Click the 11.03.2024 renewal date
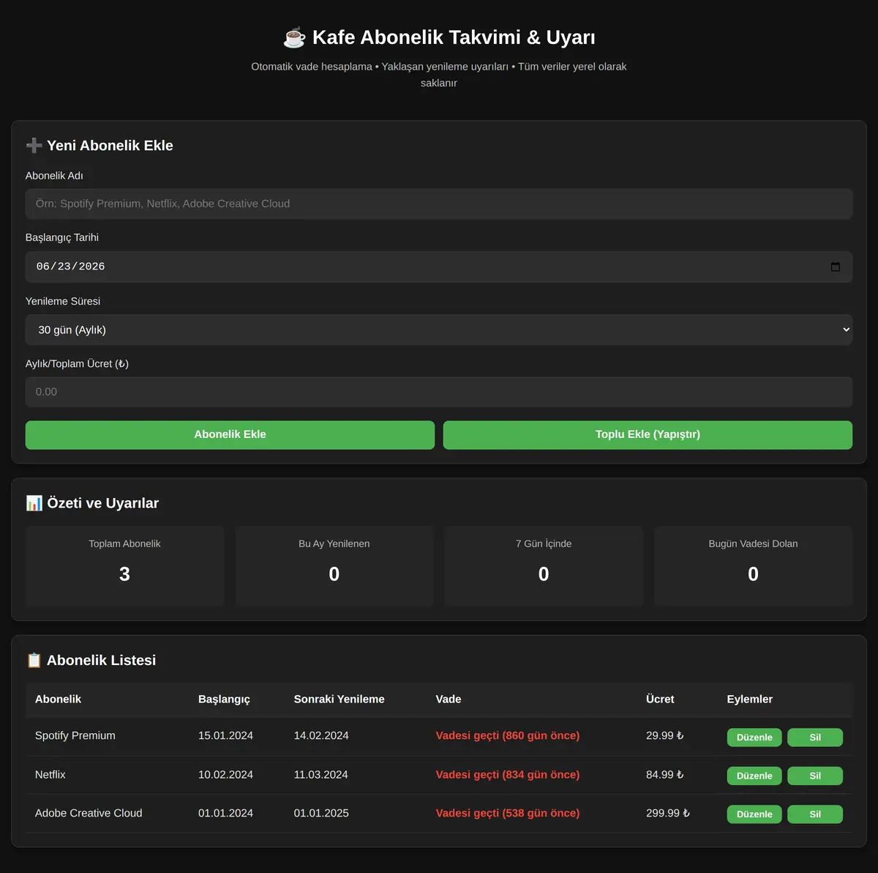The image size is (878, 873). [321, 774]
